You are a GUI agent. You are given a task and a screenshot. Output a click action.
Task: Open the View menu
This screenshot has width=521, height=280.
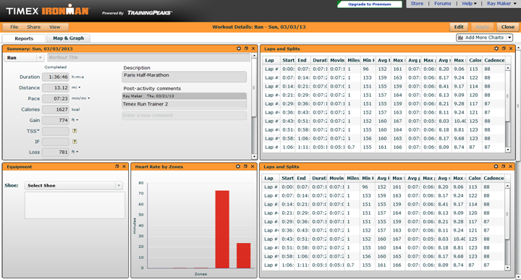(x=55, y=27)
